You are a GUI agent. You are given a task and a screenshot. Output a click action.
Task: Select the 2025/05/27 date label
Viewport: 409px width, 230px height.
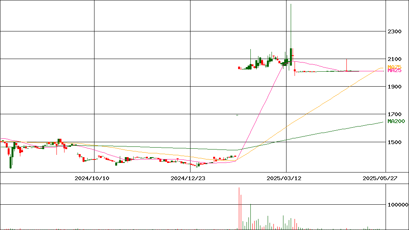click(x=380, y=178)
